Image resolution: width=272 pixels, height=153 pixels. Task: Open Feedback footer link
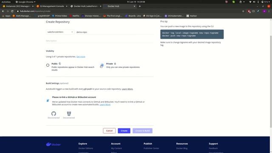[x=213, y=148]
